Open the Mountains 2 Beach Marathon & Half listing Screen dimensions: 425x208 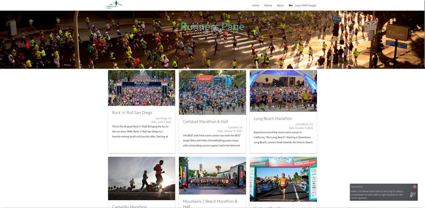tap(210, 201)
